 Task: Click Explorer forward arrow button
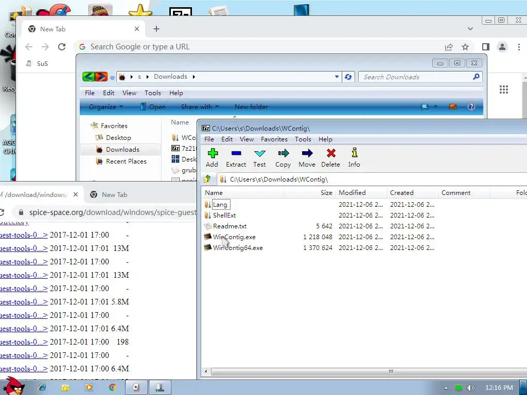pyautogui.click(x=101, y=77)
